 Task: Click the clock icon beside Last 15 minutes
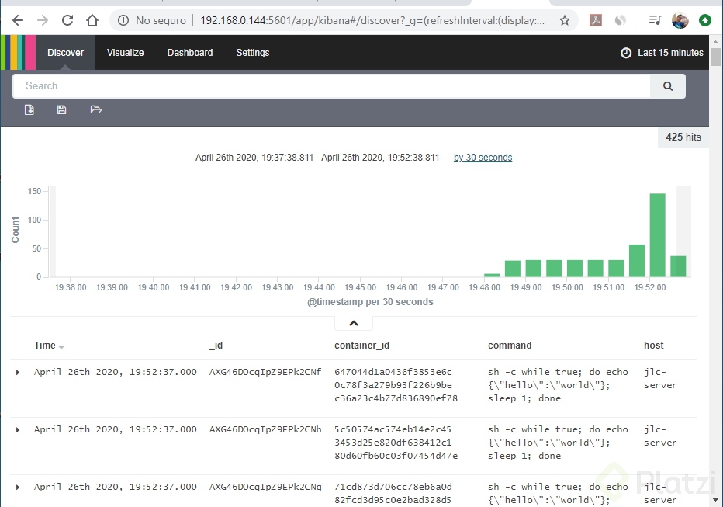(x=624, y=52)
